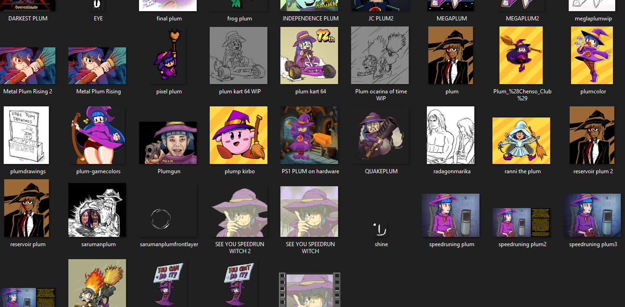Select the PS1 PLUM on hardware thumbnail

[x=309, y=135]
